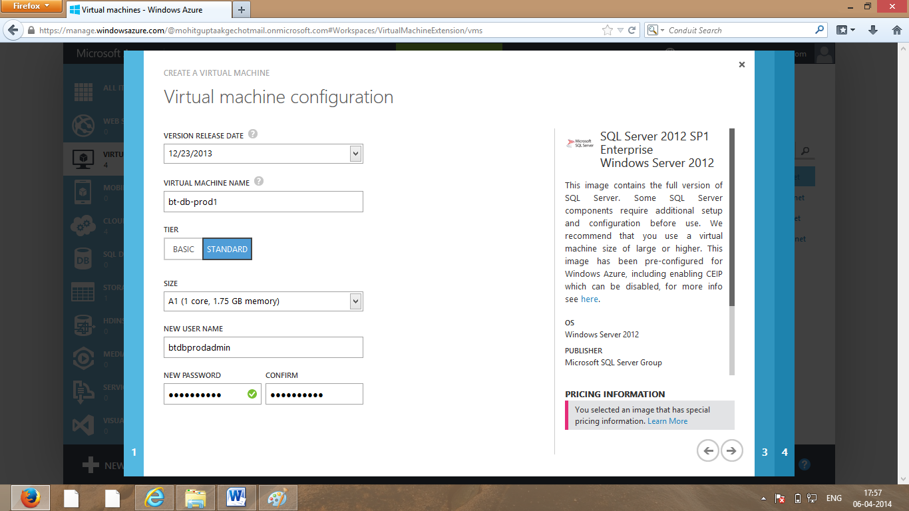The height and width of the screenshot is (511, 909).
Task: Jump to wizard step 4 bar
Action: (785, 263)
